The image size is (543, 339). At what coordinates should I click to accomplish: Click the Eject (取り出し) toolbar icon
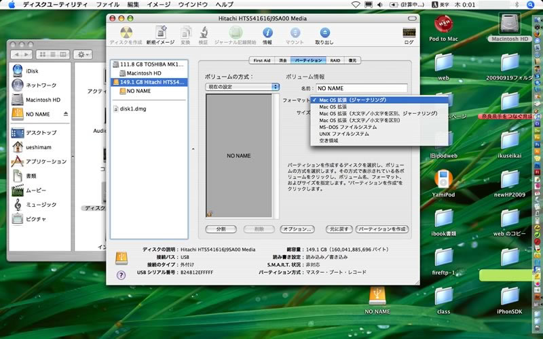coord(324,33)
